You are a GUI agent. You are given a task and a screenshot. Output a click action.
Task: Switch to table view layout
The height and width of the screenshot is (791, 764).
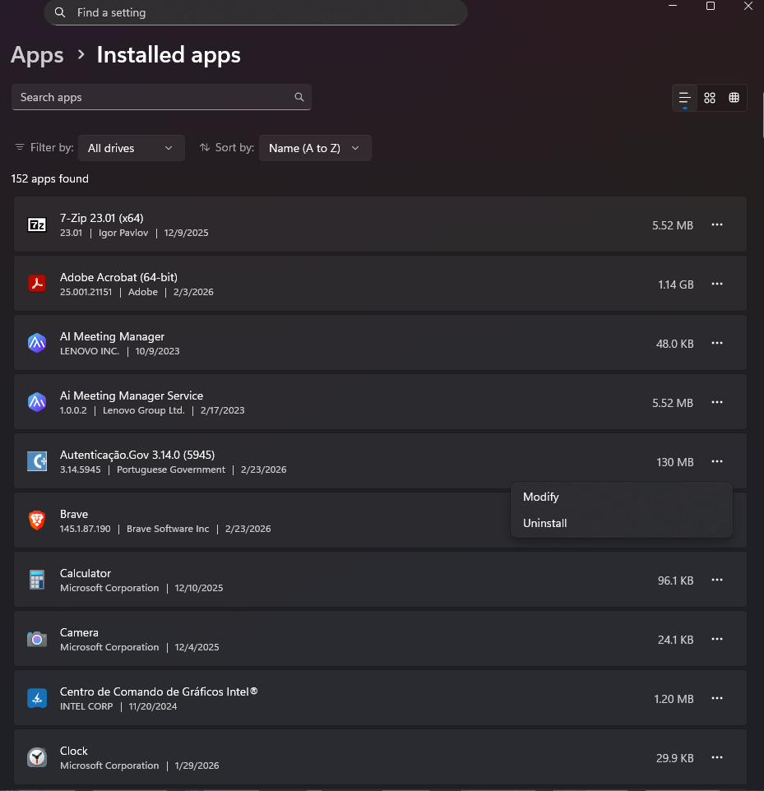pos(734,98)
